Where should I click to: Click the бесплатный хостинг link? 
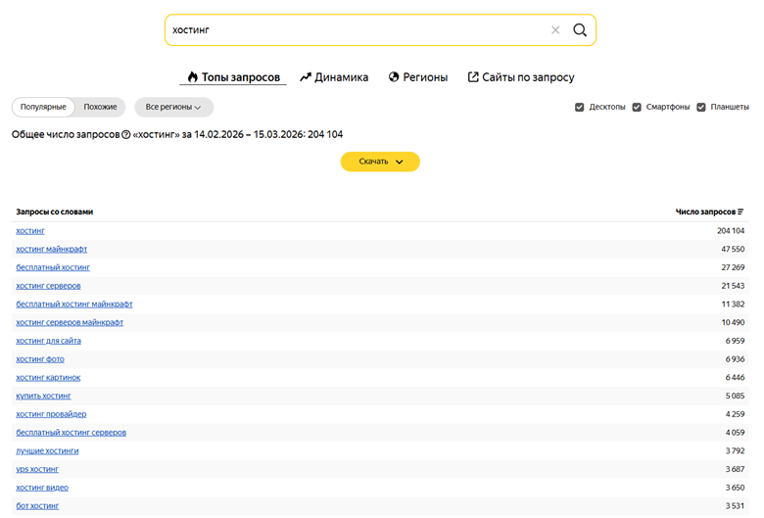[53, 267]
